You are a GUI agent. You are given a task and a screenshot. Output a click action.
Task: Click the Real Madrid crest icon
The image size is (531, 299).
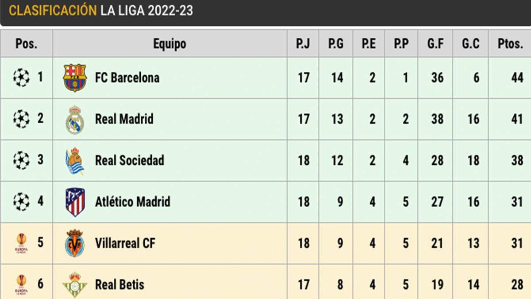tap(74, 119)
